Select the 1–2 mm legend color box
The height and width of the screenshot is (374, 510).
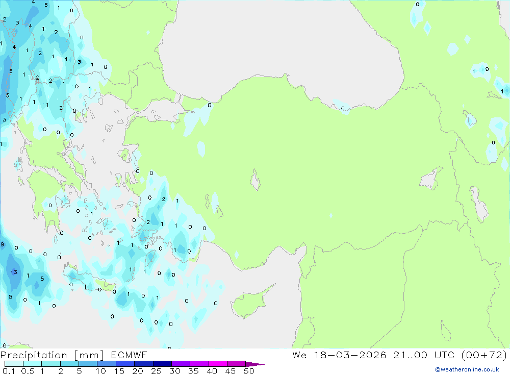point(50,364)
